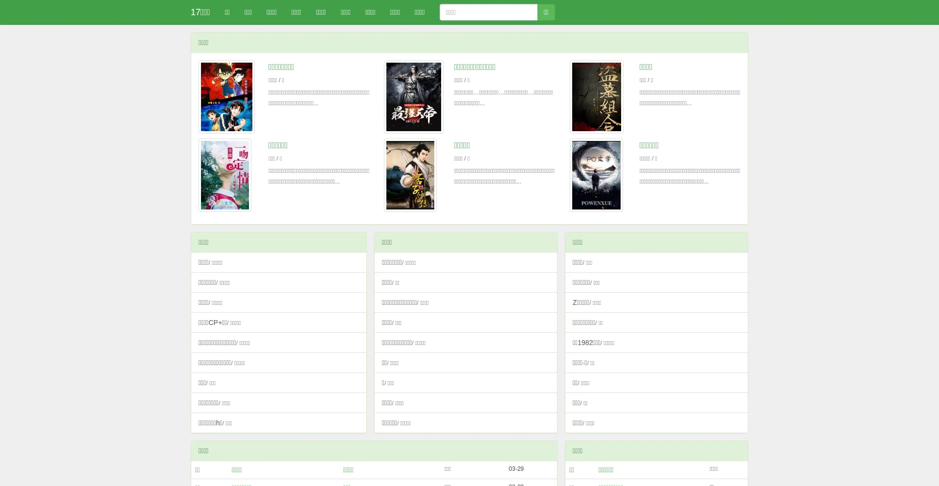The image size is (939, 486).
Task: Click the site logo starting with 17
Action: pyautogui.click(x=200, y=12)
